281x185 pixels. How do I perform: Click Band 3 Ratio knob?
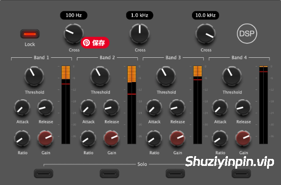click(154, 138)
